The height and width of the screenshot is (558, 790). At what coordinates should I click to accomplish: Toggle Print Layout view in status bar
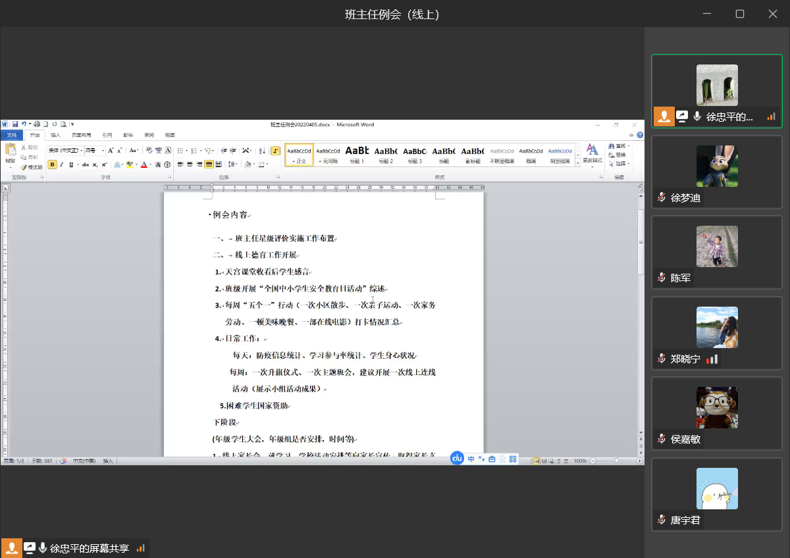[537, 461]
